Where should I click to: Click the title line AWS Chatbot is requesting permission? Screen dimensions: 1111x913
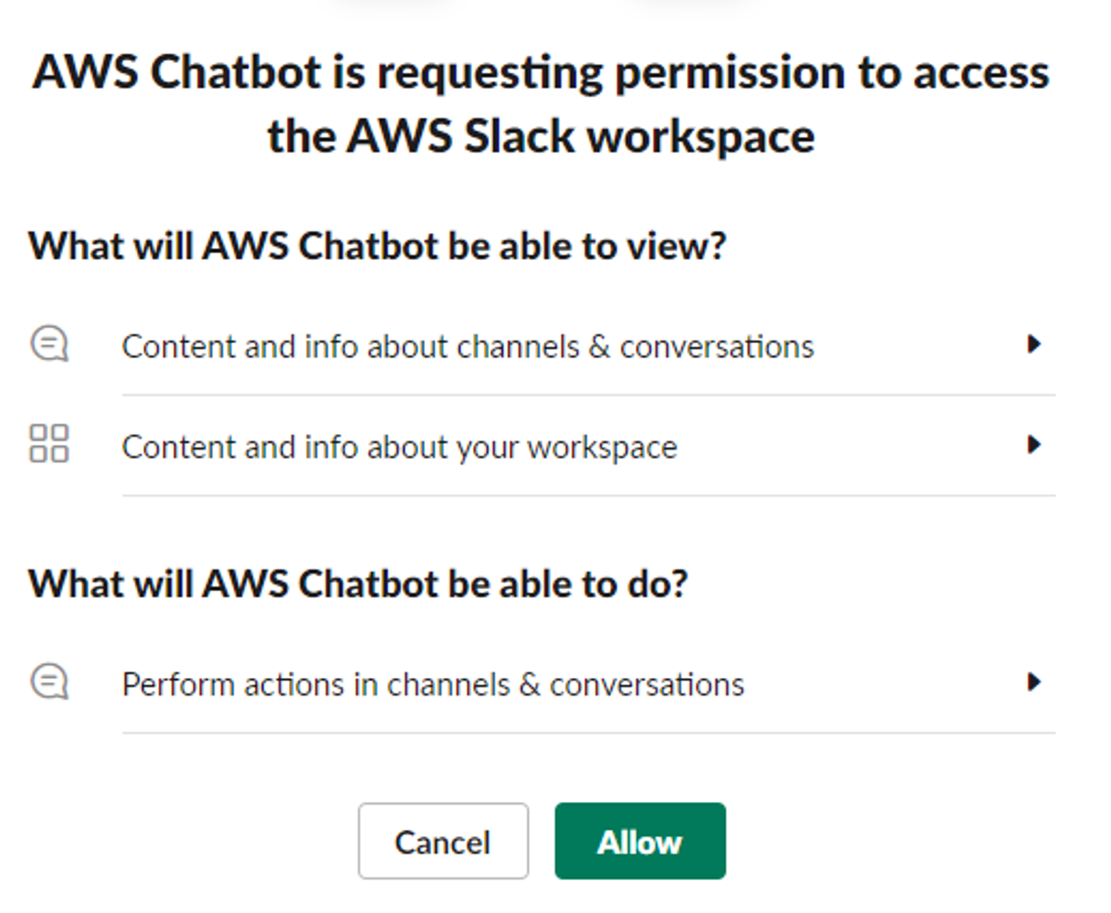(542, 72)
